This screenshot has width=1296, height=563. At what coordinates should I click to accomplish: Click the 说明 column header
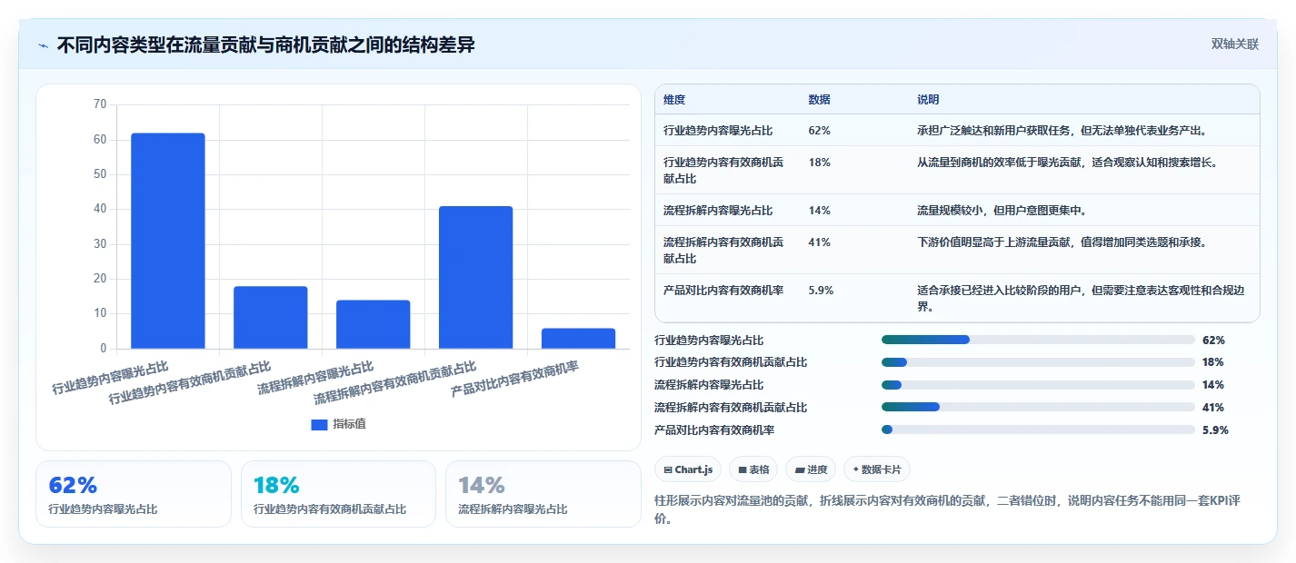928,100
